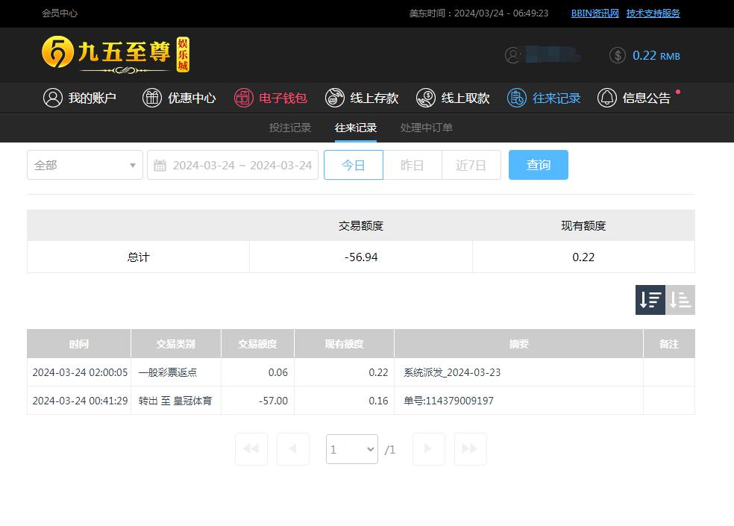Click the dollar balance icon

pyautogui.click(x=618, y=55)
